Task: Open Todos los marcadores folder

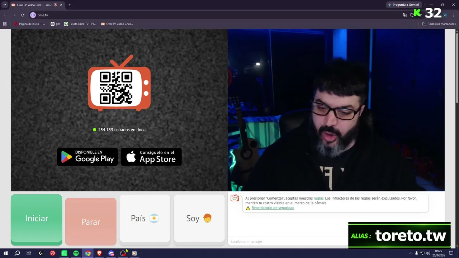Action: pos(439,24)
